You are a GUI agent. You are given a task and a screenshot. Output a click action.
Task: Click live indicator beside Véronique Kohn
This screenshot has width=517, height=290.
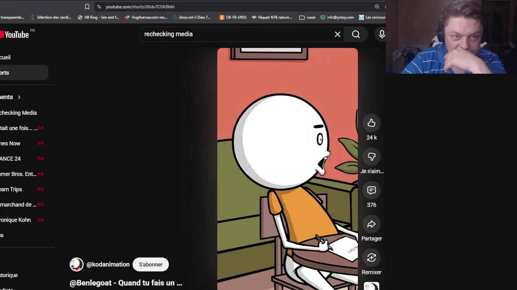point(40,220)
